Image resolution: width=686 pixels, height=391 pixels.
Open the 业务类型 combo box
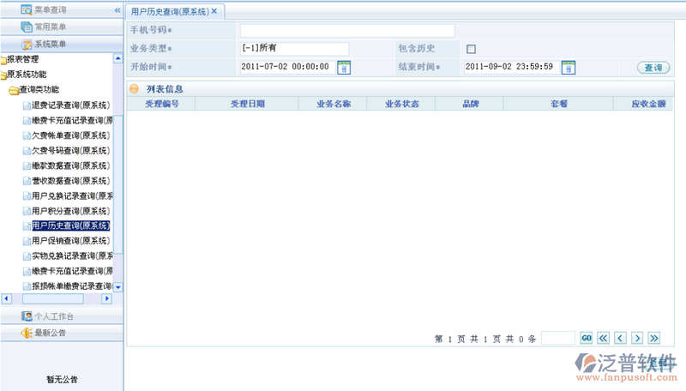294,48
